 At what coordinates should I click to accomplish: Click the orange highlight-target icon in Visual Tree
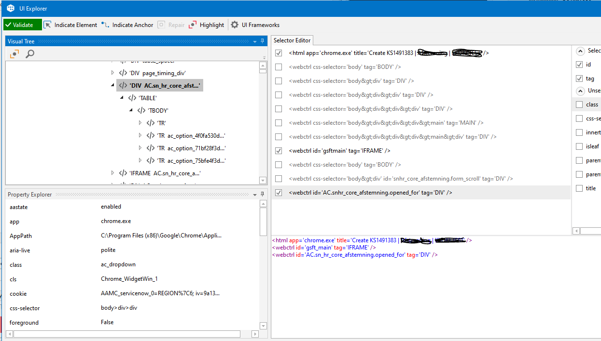click(x=14, y=54)
